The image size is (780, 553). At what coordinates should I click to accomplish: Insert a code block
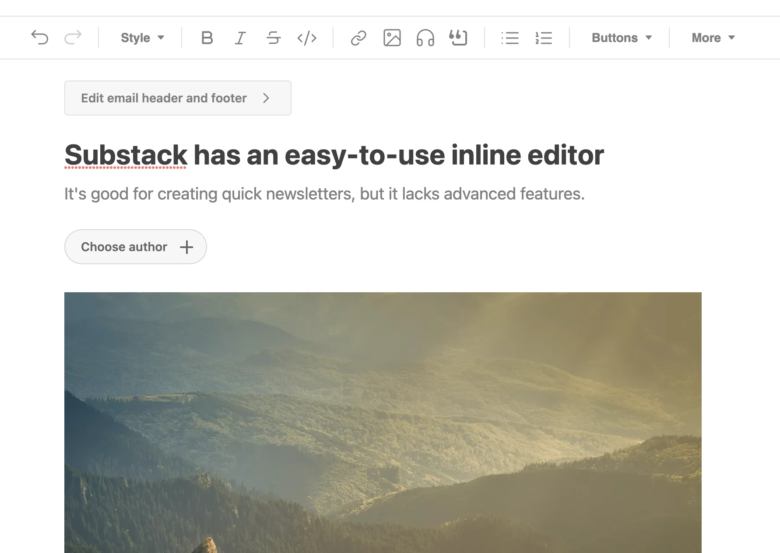pyautogui.click(x=307, y=38)
